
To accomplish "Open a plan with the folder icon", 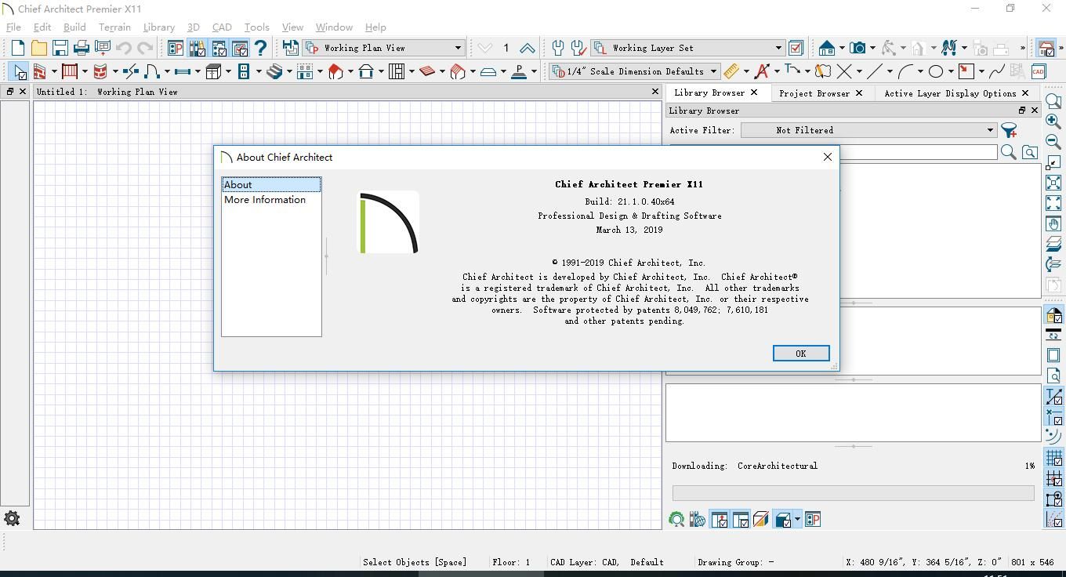I will point(38,48).
